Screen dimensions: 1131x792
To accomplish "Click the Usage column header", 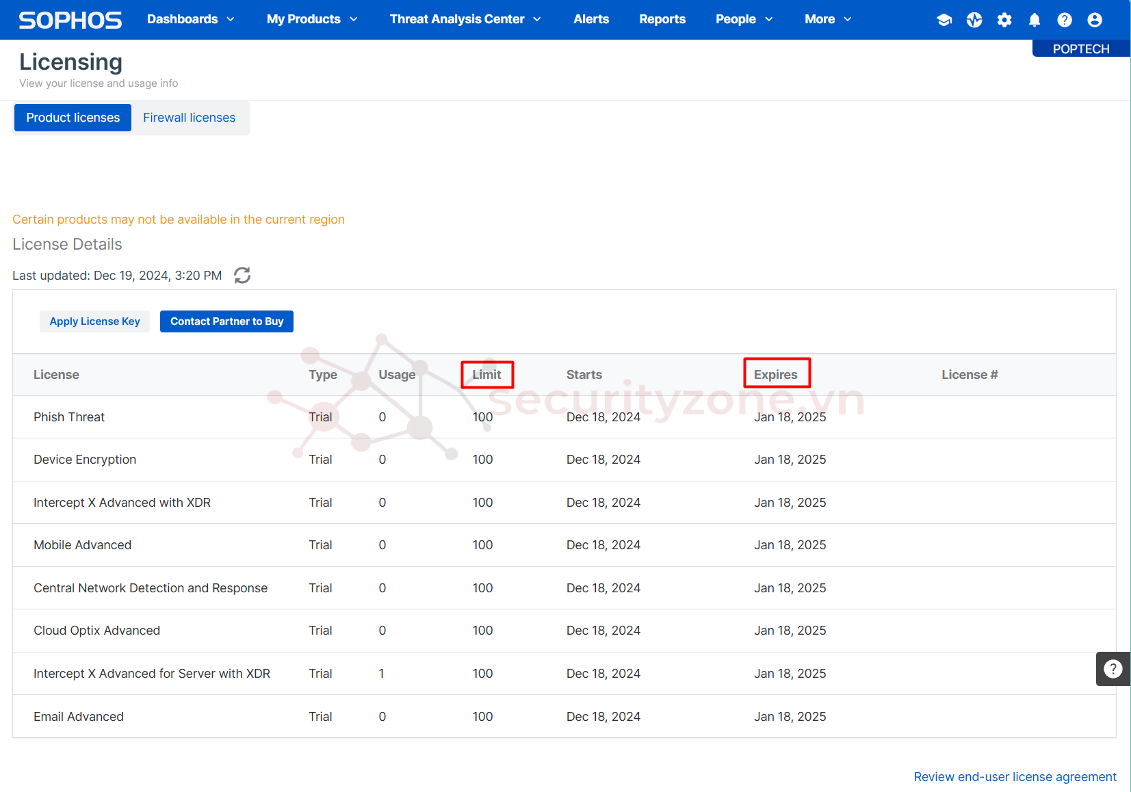I will click(397, 375).
